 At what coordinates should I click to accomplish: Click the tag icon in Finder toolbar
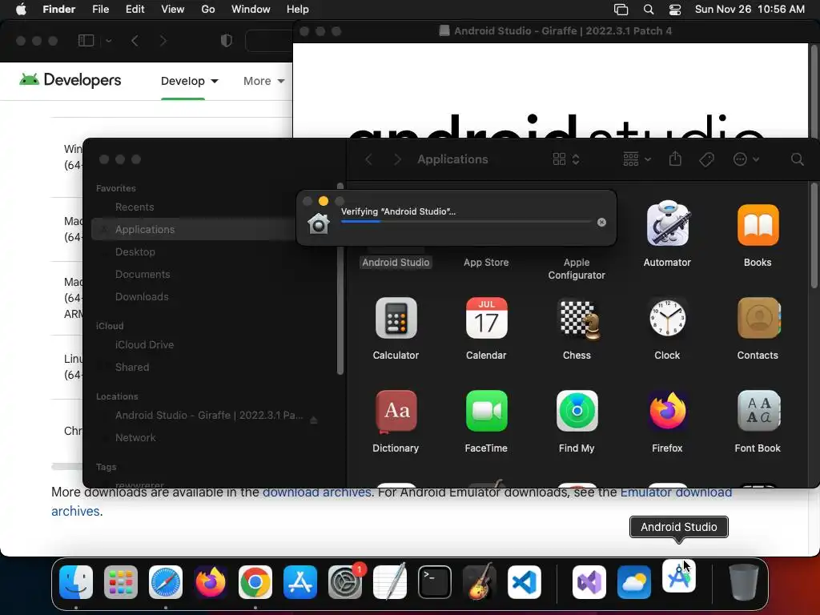(706, 159)
